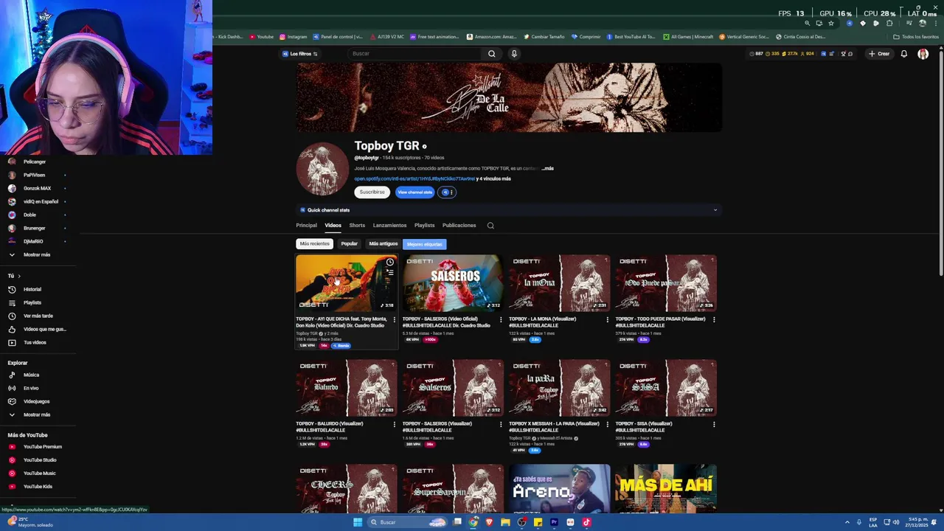Open options menu for SALSEROS Video Oficial
944x531 pixels.
(x=501, y=320)
